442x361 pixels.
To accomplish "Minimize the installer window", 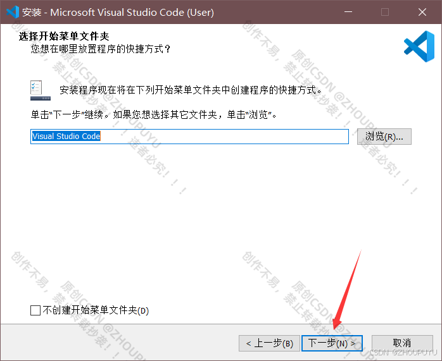I will [x=348, y=12].
